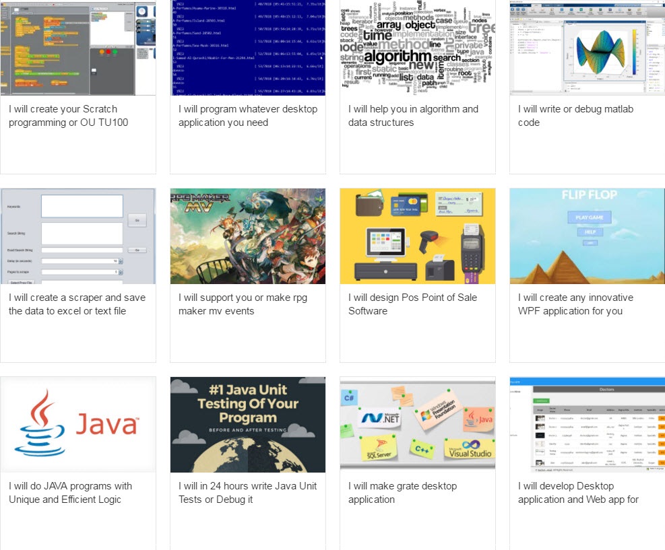Open the Doctors table screenshot thumbnail
Image resolution: width=665 pixels, height=550 pixels.
[x=587, y=424]
